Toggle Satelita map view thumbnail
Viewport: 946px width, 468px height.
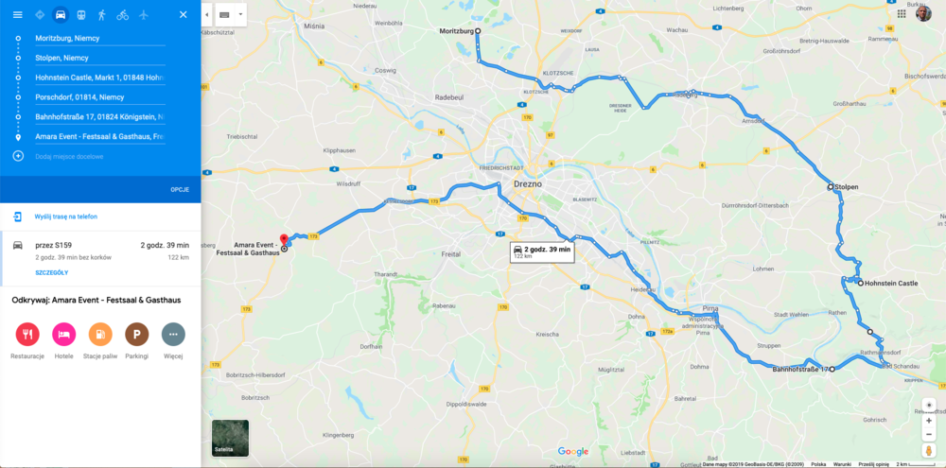click(x=230, y=437)
